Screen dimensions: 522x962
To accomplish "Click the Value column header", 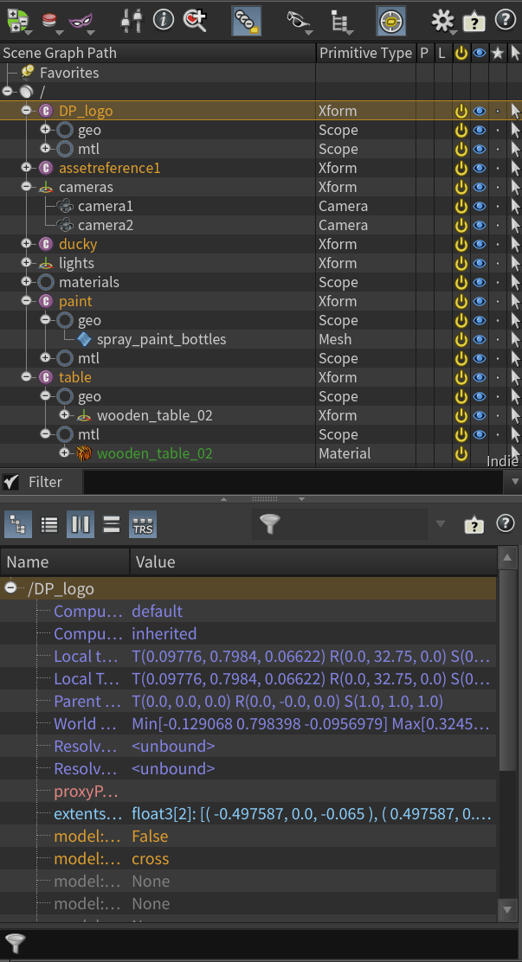I will [156, 562].
